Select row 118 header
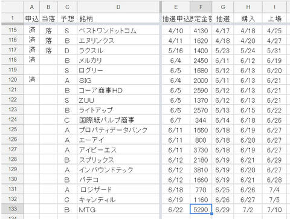Viewport: 290px width, 219px height. (x=13, y=60)
